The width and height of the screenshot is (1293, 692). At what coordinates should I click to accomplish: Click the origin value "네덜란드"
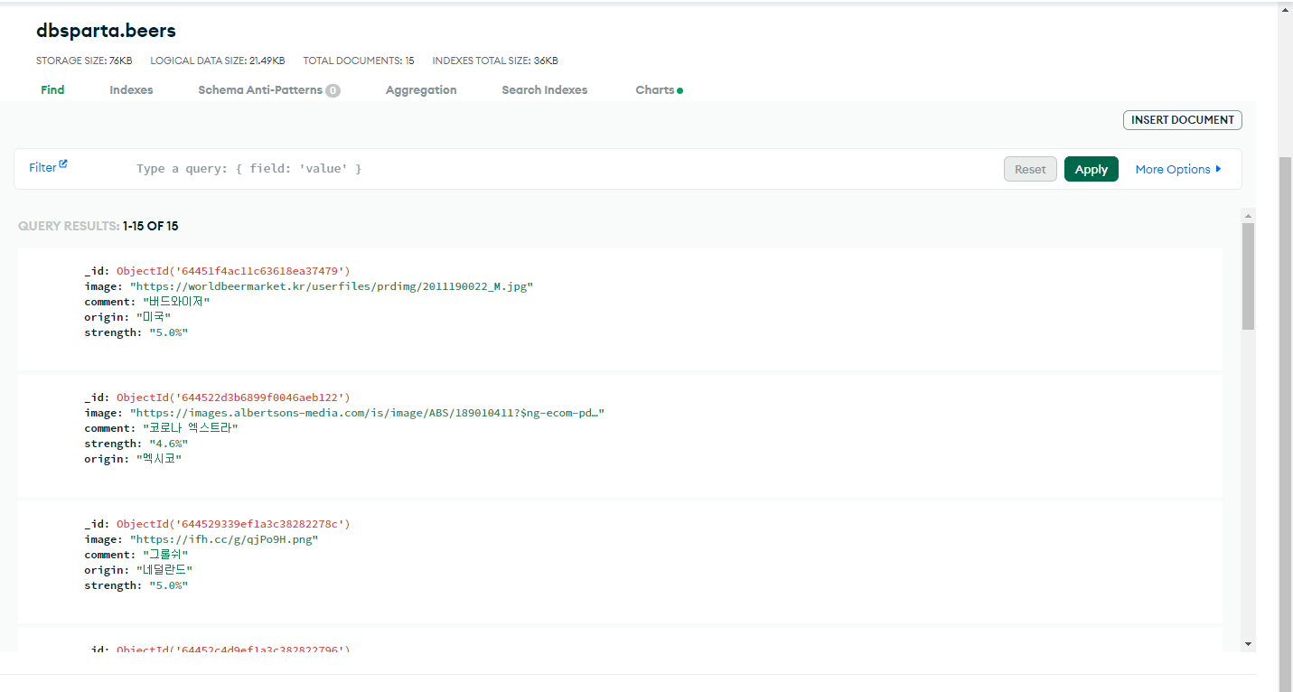(x=164, y=570)
